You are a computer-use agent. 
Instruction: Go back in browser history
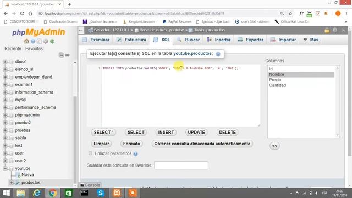(x=5, y=13)
